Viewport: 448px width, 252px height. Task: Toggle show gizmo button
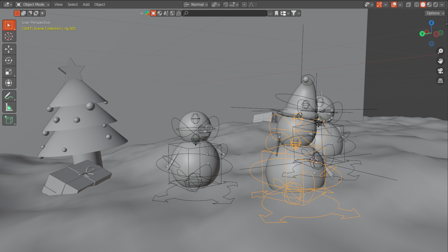coord(379,4)
